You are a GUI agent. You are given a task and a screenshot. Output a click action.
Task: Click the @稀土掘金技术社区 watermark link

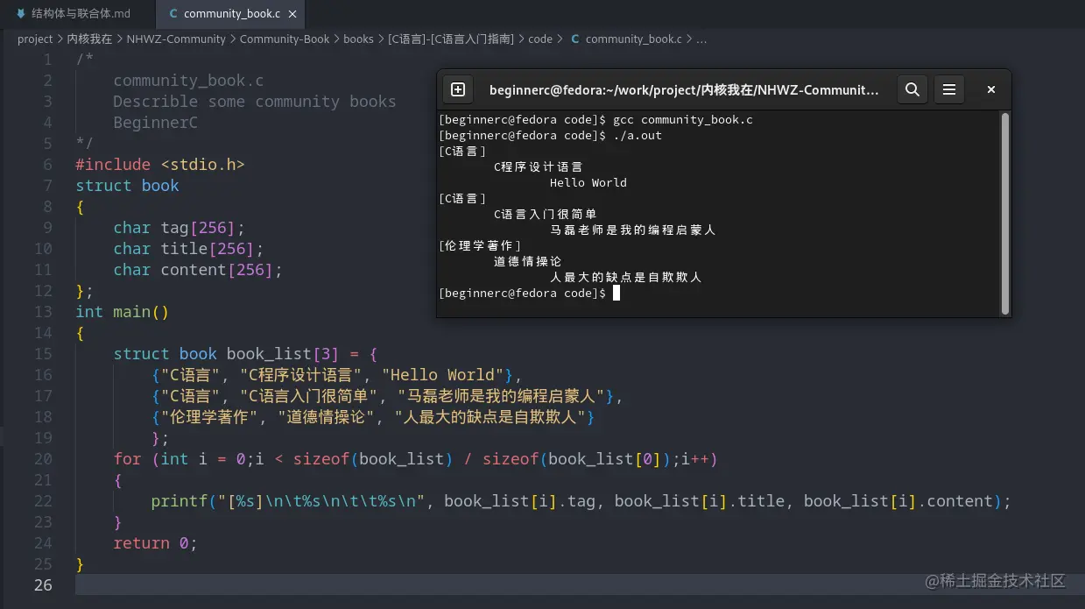pyautogui.click(x=996, y=581)
